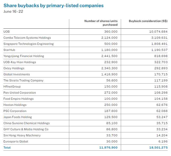This screenshot has height=156, width=171.
Task: Select the 'Oxley Holdings' company name
Action: tap(14, 68)
